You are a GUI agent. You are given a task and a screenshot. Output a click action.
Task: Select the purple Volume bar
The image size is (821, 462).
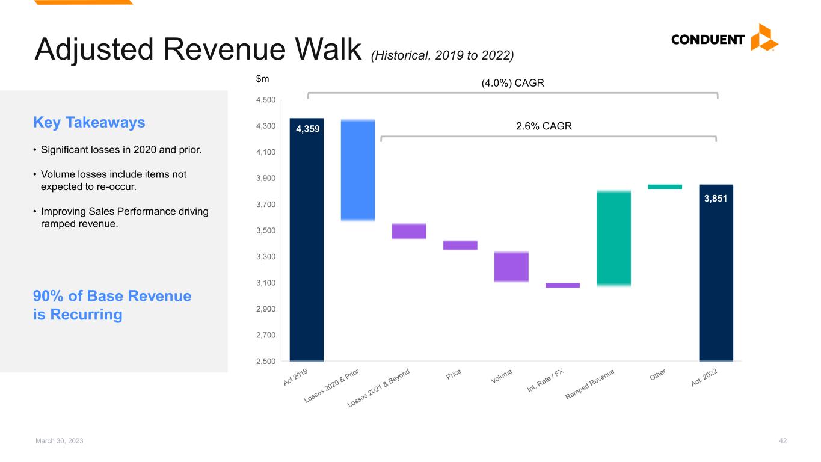[511, 266]
